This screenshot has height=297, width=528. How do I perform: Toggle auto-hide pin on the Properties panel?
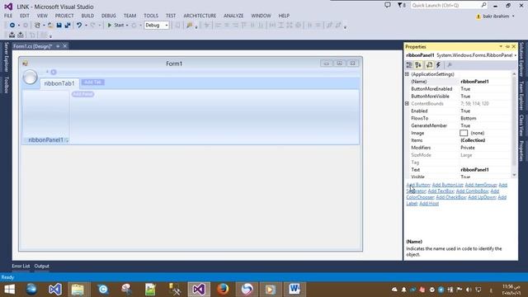(507, 46)
